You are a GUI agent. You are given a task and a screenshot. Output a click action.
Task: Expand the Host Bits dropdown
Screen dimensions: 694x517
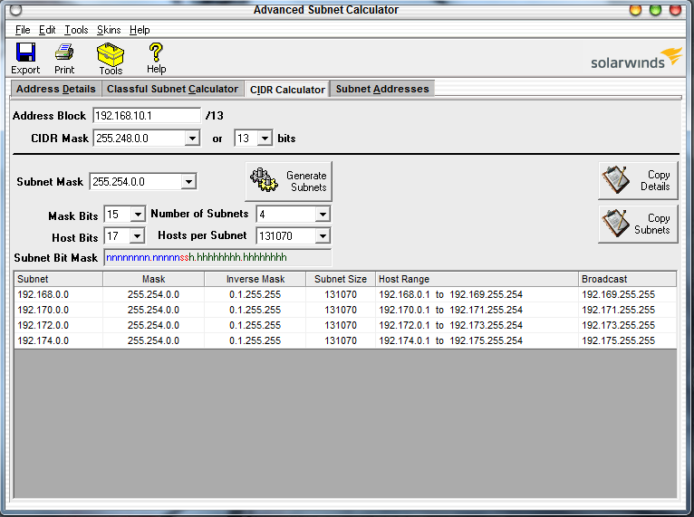[x=138, y=236]
